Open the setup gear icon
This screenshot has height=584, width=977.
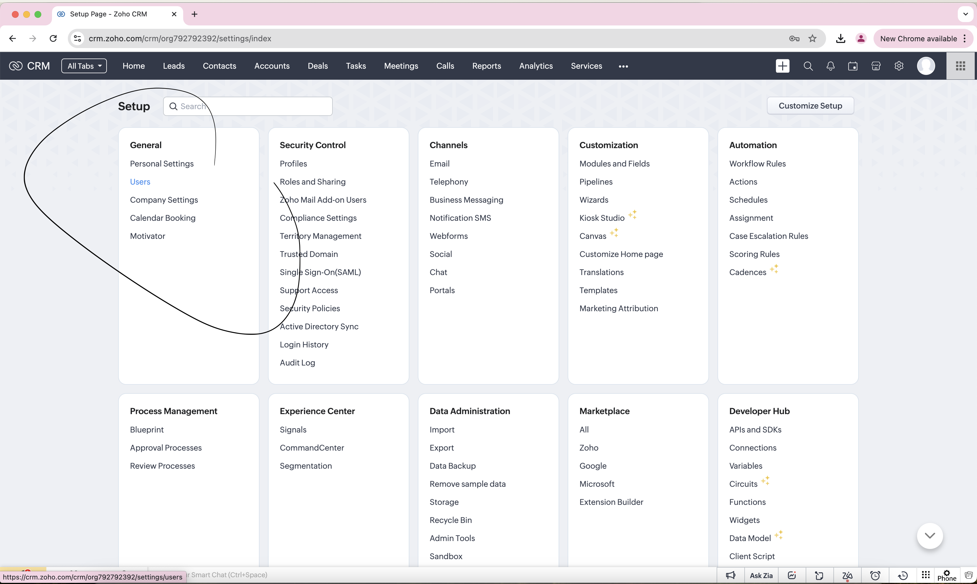pyautogui.click(x=899, y=66)
